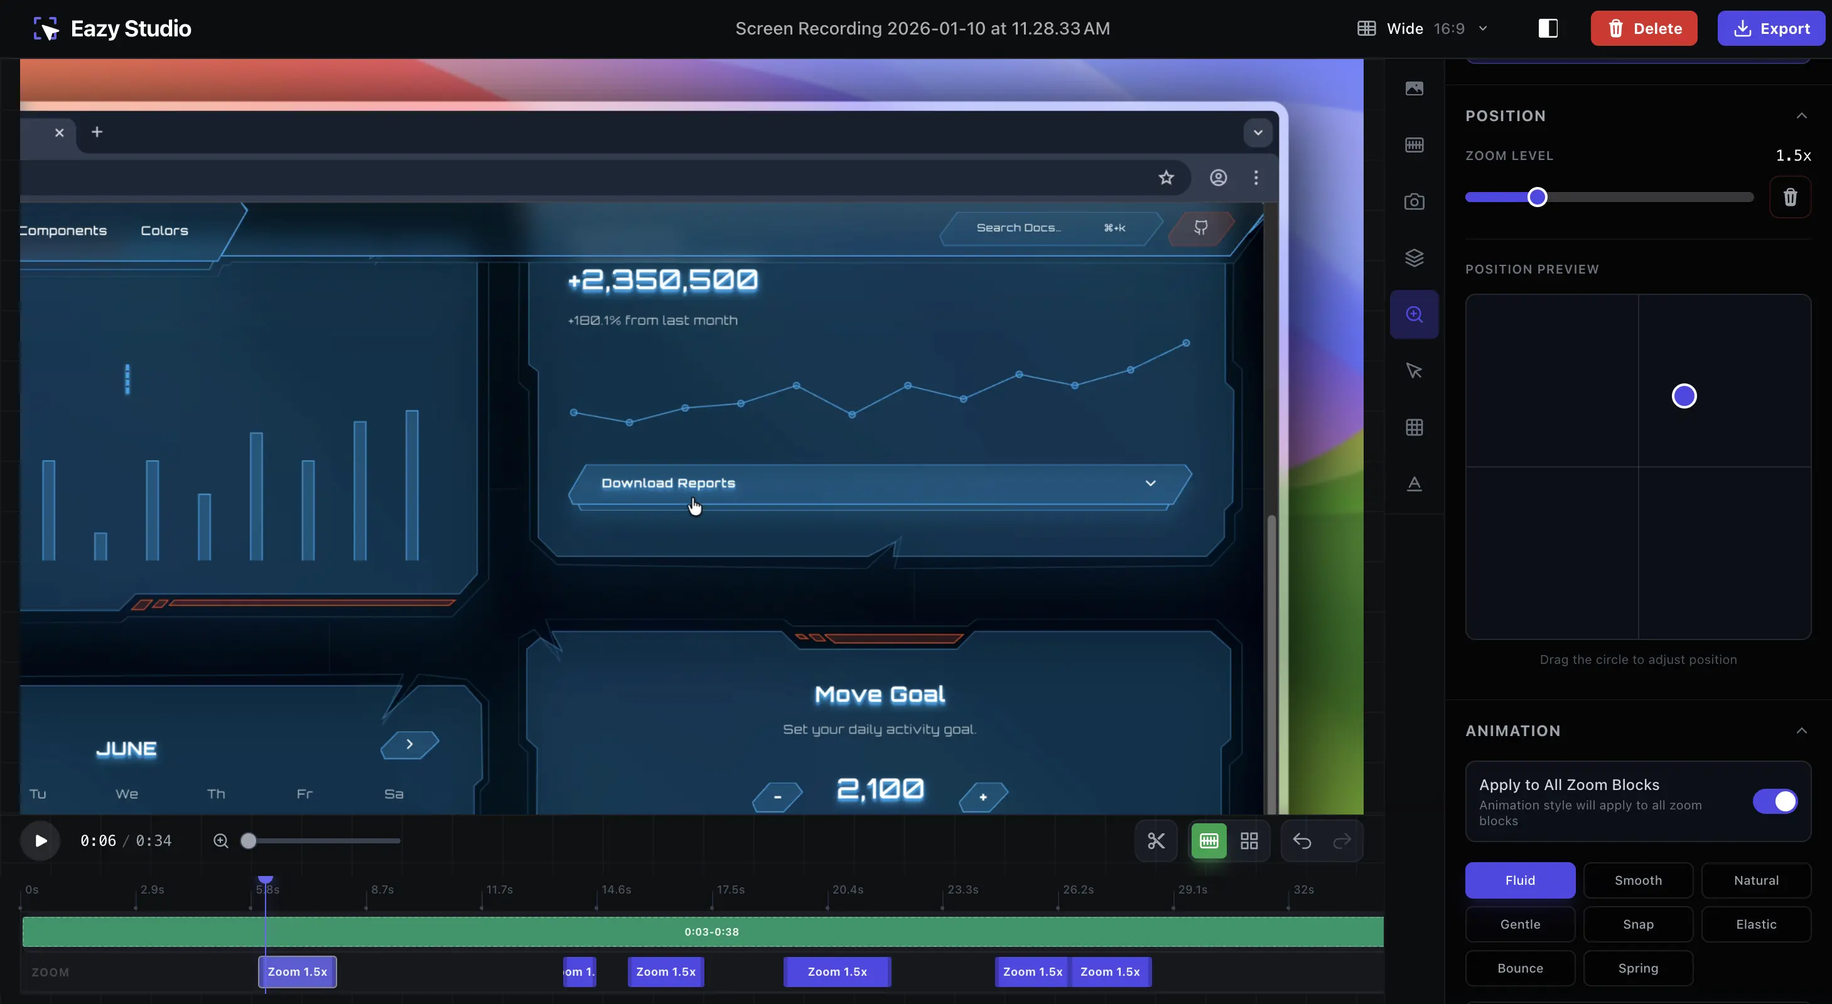Click the undo arrow button
The width and height of the screenshot is (1832, 1004).
click(x=1301, y=841)
